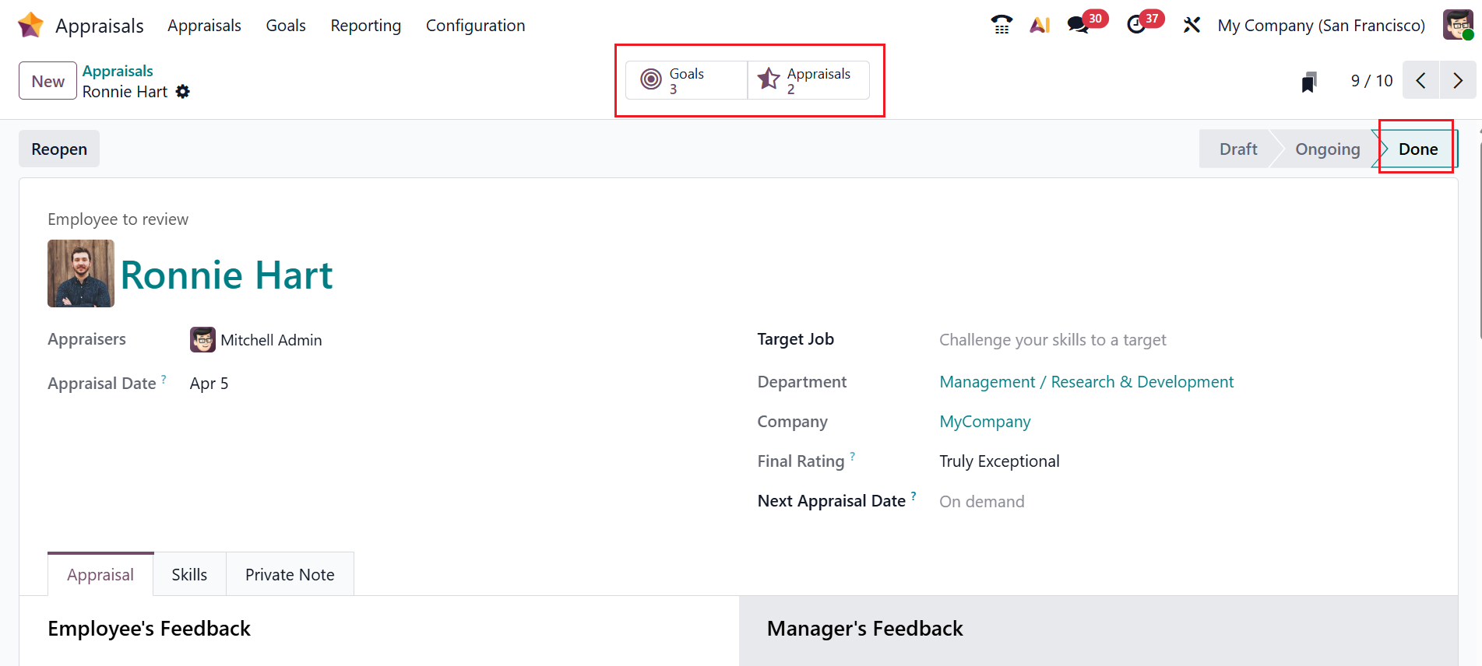This screenshot has width=1482, height=666.
Task: Click the gear icon beside Ronnie Hart
Action: [183, 92]
